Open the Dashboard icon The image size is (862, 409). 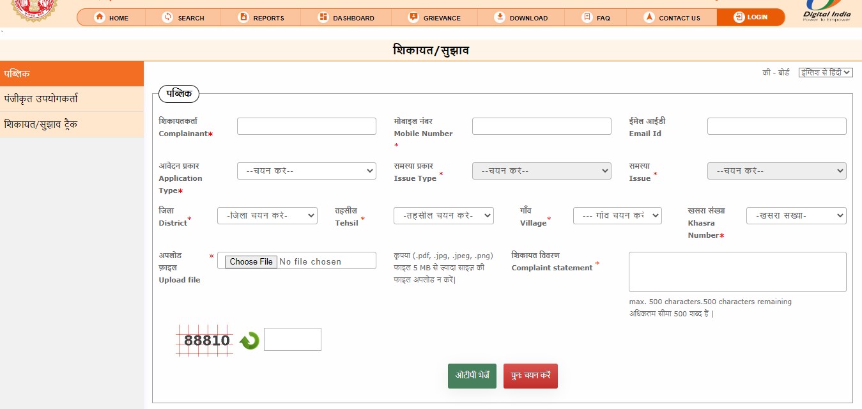322,17
